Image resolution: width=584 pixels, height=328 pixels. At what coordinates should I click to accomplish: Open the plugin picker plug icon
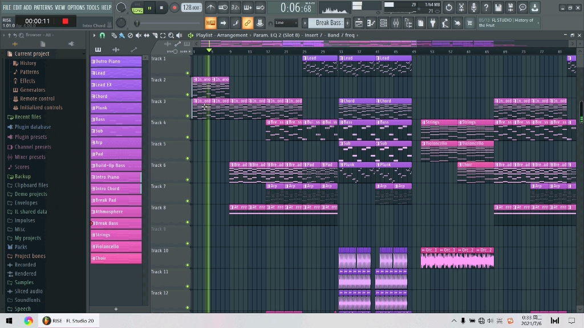coord(433,23)
